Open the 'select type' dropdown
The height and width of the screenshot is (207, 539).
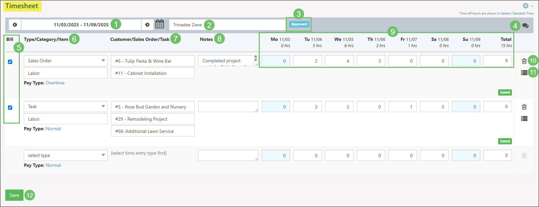(66, 155)
